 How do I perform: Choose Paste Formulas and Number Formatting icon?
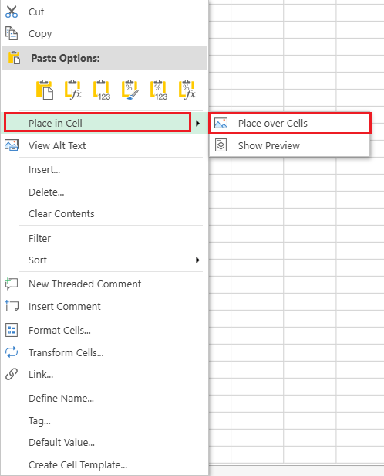pyautogui.click(x=187, y=90)
